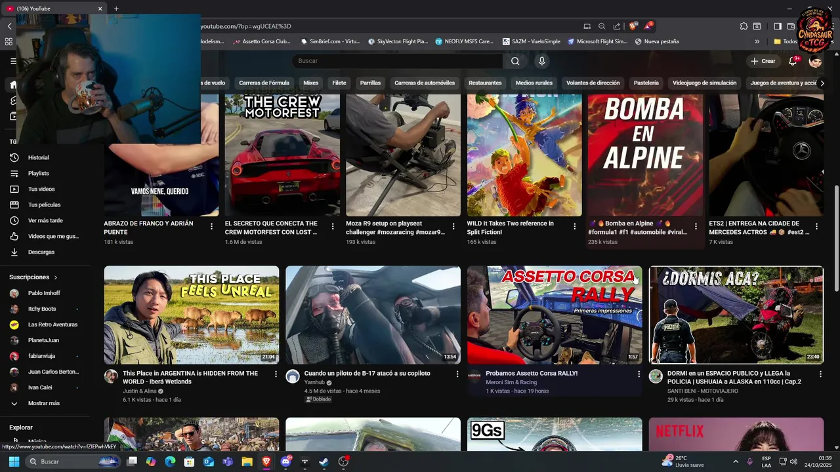Play the THIS PLACE FEELS UNREAL thumbnail
This screenshot has height=472, width=840.
[x=191, y=315]
